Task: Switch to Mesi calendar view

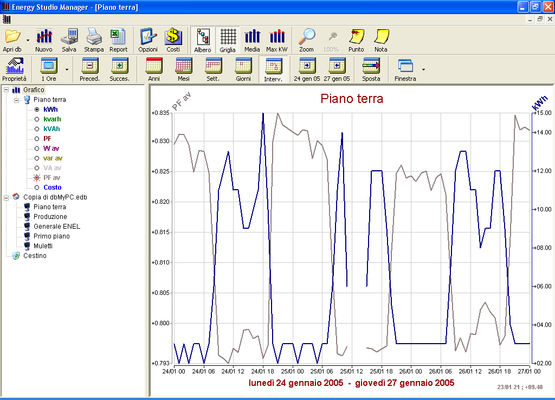Action: [184, 69]
